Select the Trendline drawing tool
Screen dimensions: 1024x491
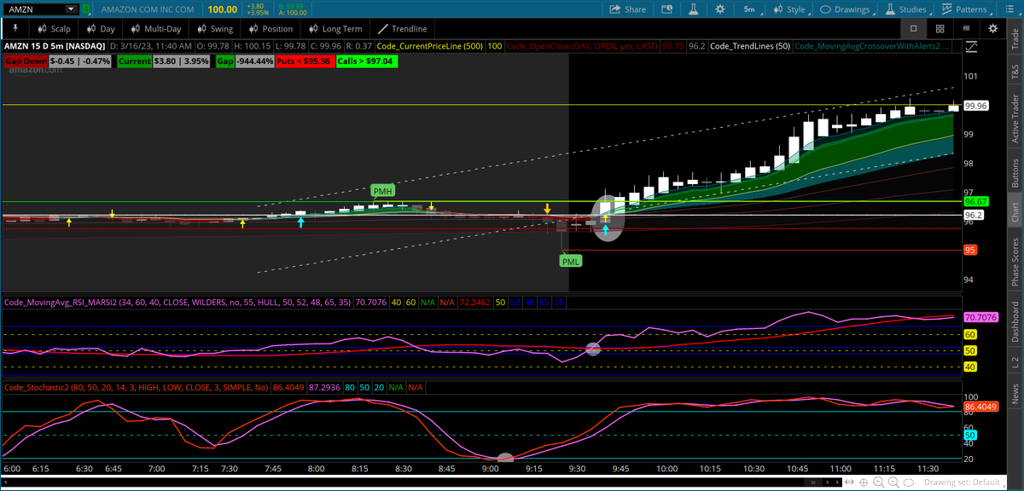[x=401, y=28]
